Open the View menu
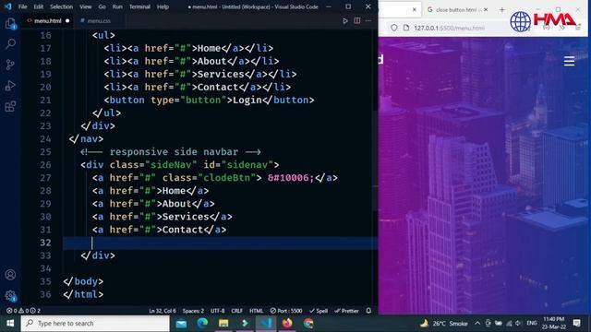The width and height of the screenshot is (591, 332). click(x=86, y=6)
